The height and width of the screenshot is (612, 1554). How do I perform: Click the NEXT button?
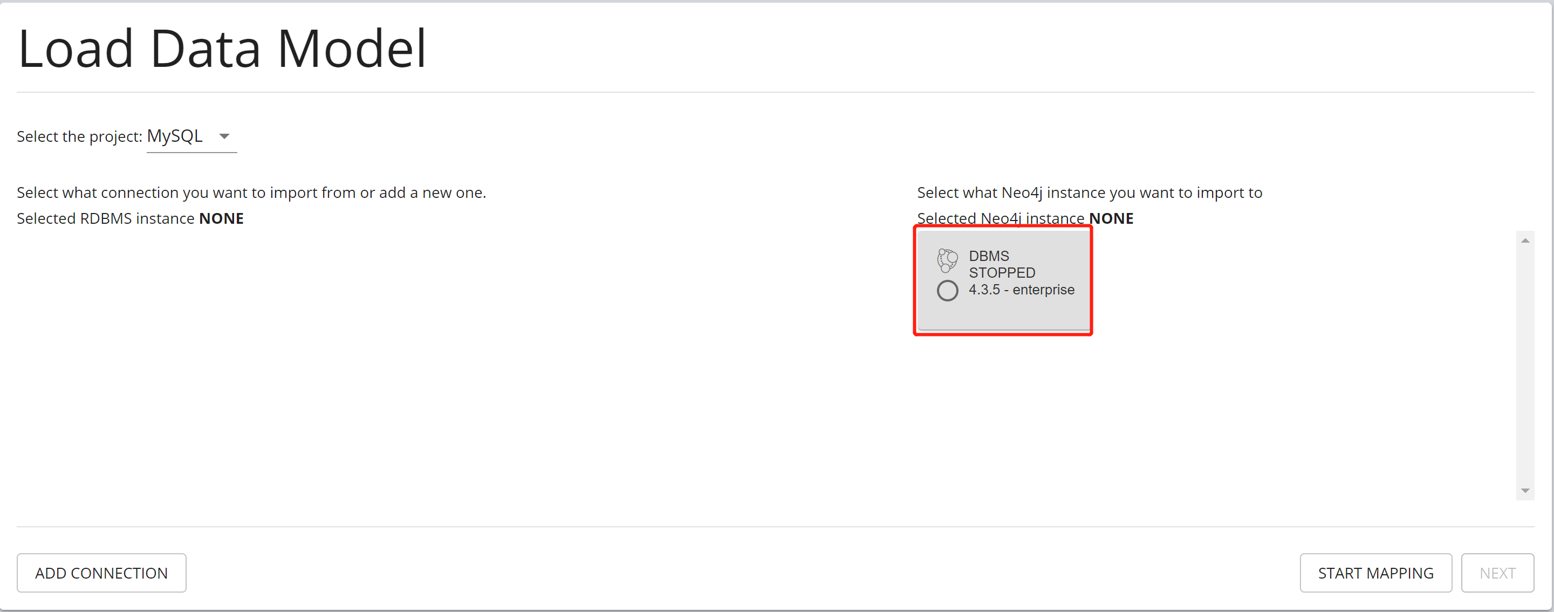tap(1497, 573)
